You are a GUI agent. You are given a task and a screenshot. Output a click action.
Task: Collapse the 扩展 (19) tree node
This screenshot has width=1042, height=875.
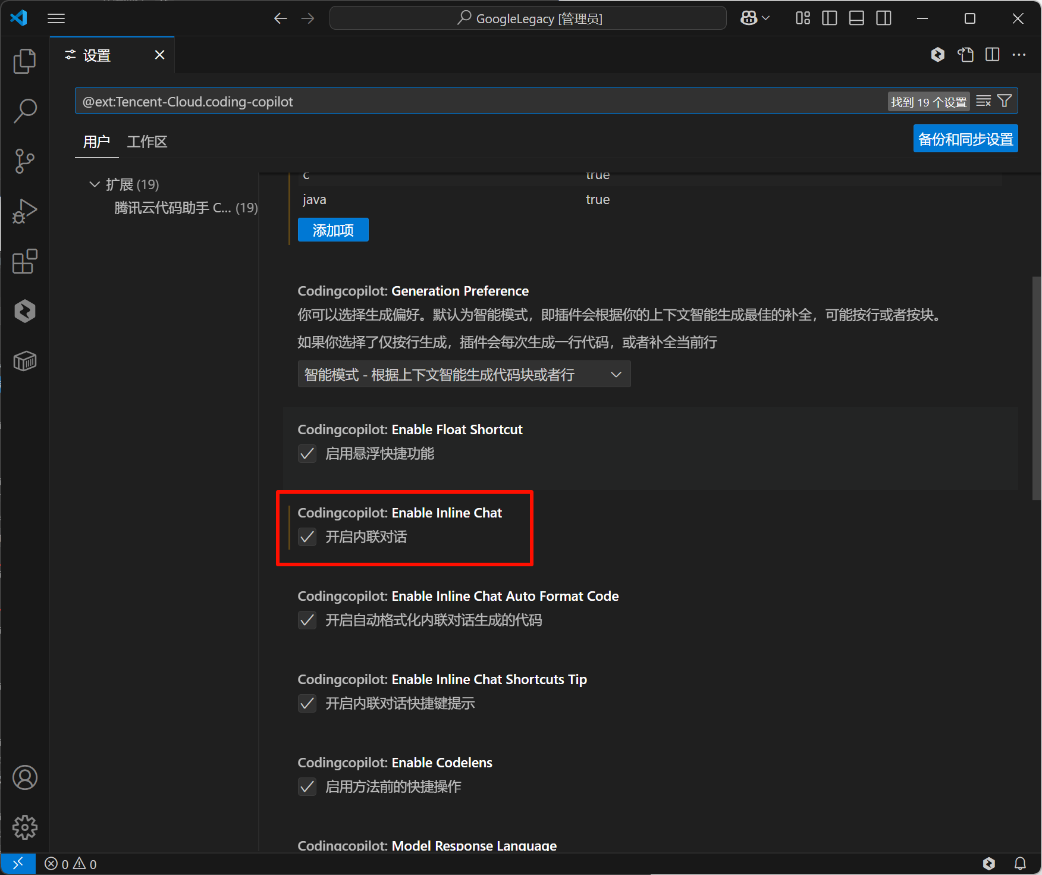click(x=94, y=184)
